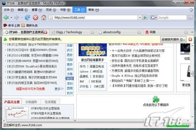The image size is (196, 130).
Task: Click the 更多>> link
Action: [x=59, y=89]
